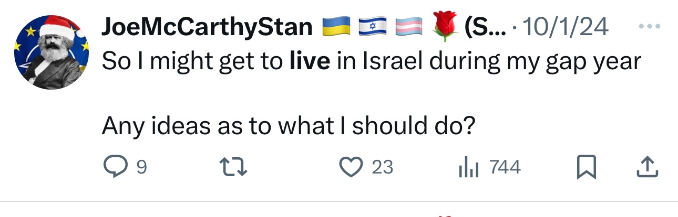The height and width of the screenshot is (217, 678).
Task: Like the tweet with the heart icon
Action: click(348, 168)
